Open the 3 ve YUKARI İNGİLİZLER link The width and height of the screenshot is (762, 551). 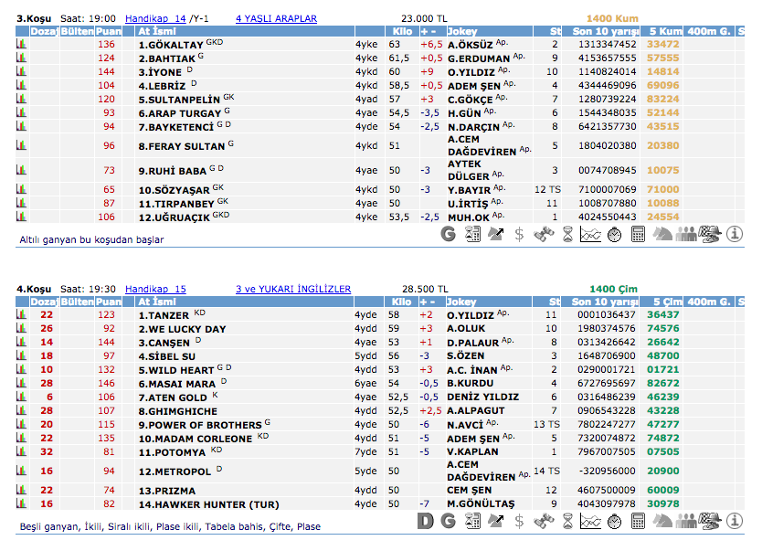(x=292, y=289)
